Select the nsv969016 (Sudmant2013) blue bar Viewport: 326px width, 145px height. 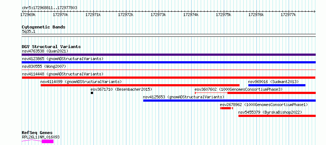click(x=277, y=85)
